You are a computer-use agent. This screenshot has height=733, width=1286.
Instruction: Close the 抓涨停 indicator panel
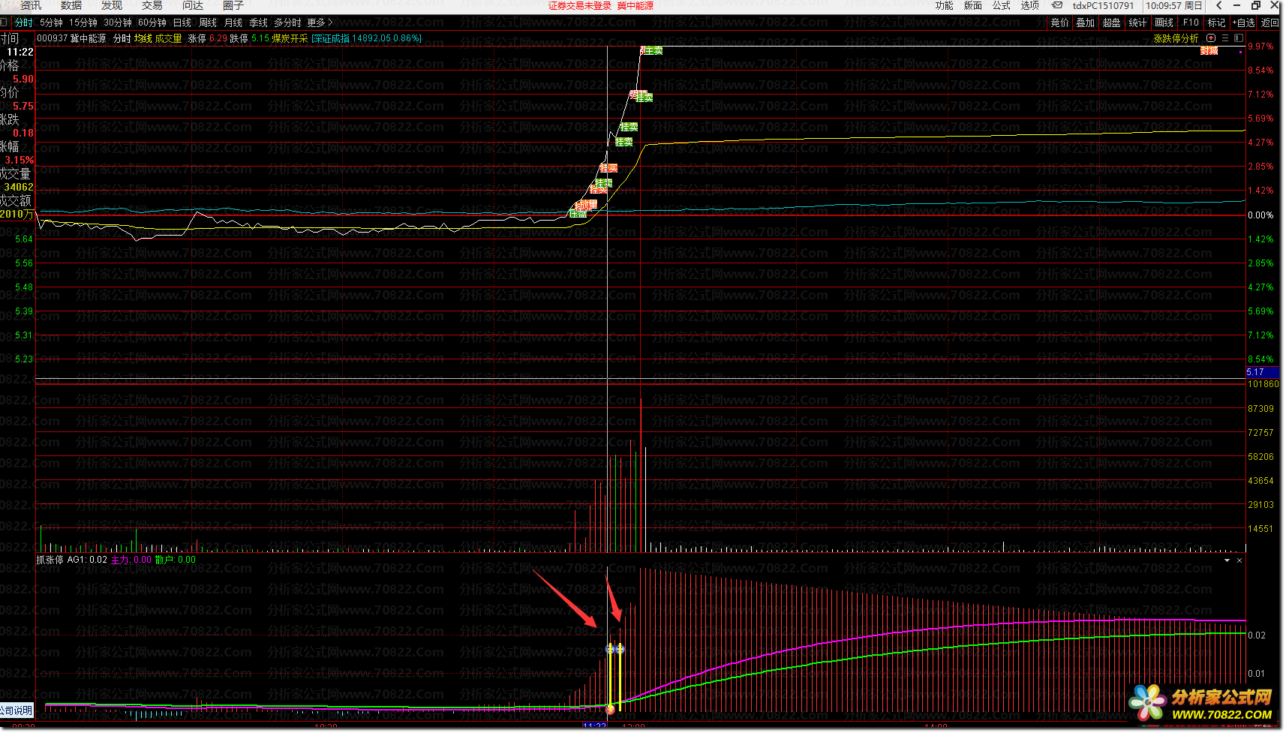(x=1239, y=560)
